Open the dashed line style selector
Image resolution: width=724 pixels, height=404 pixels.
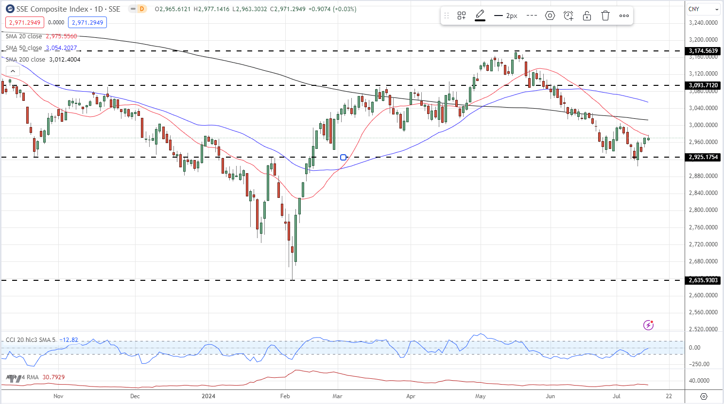[x=532, y=16]
